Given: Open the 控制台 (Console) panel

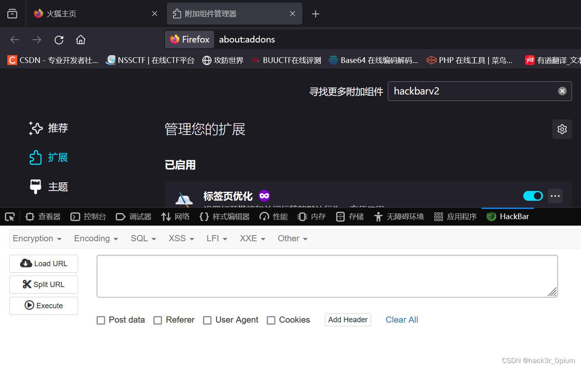Looking at the screenshot, I should pyautogui.click(x=88, y=216).
